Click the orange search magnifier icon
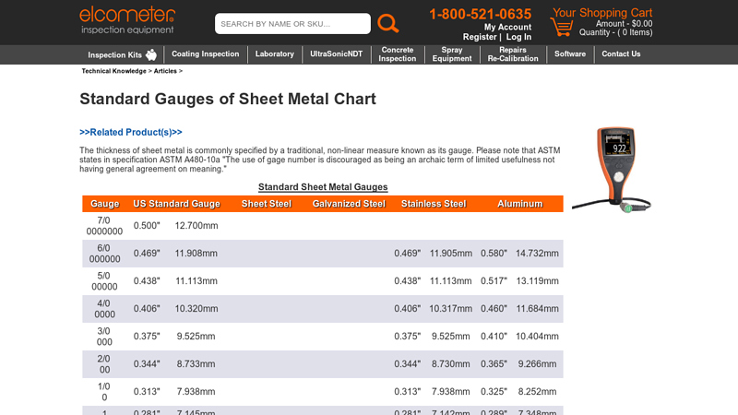738x415 pixels. [387, 24]
